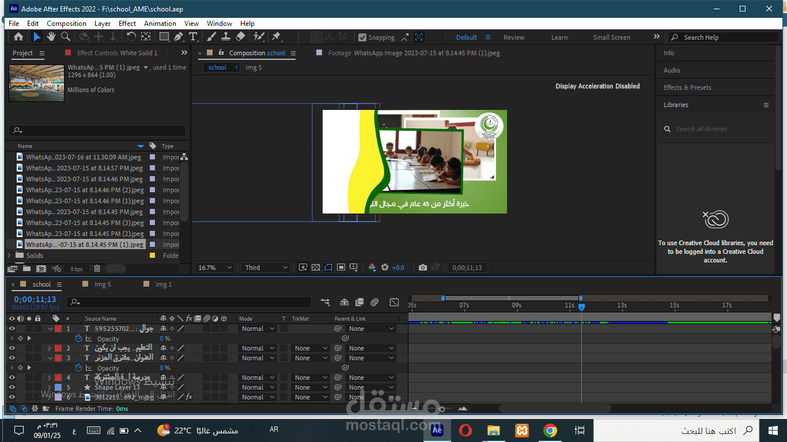Open the Effect Controls White Solid 1 tab

point(117,53)
